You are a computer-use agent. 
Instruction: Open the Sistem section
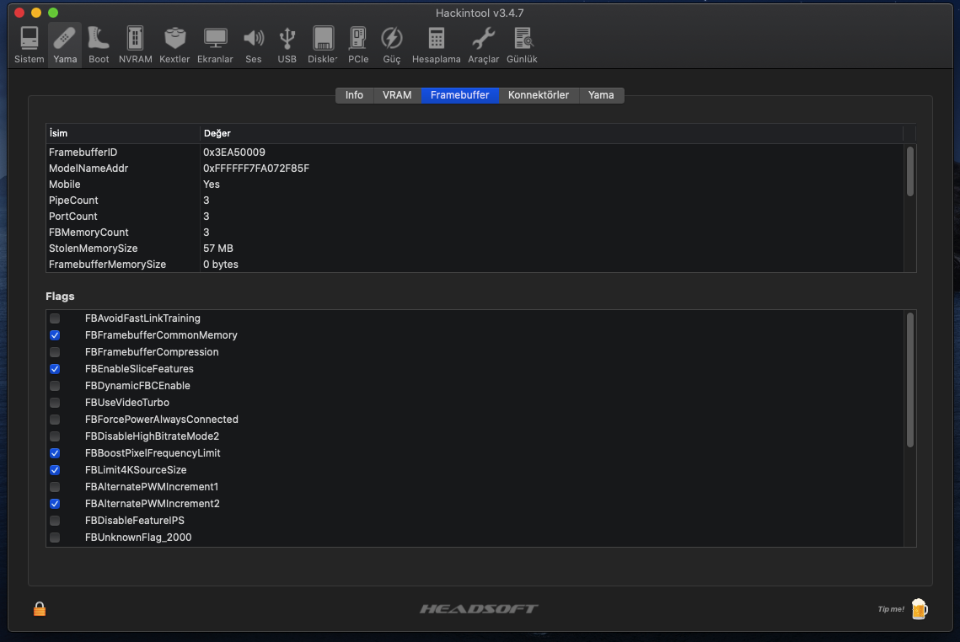(x=29, y=44)
